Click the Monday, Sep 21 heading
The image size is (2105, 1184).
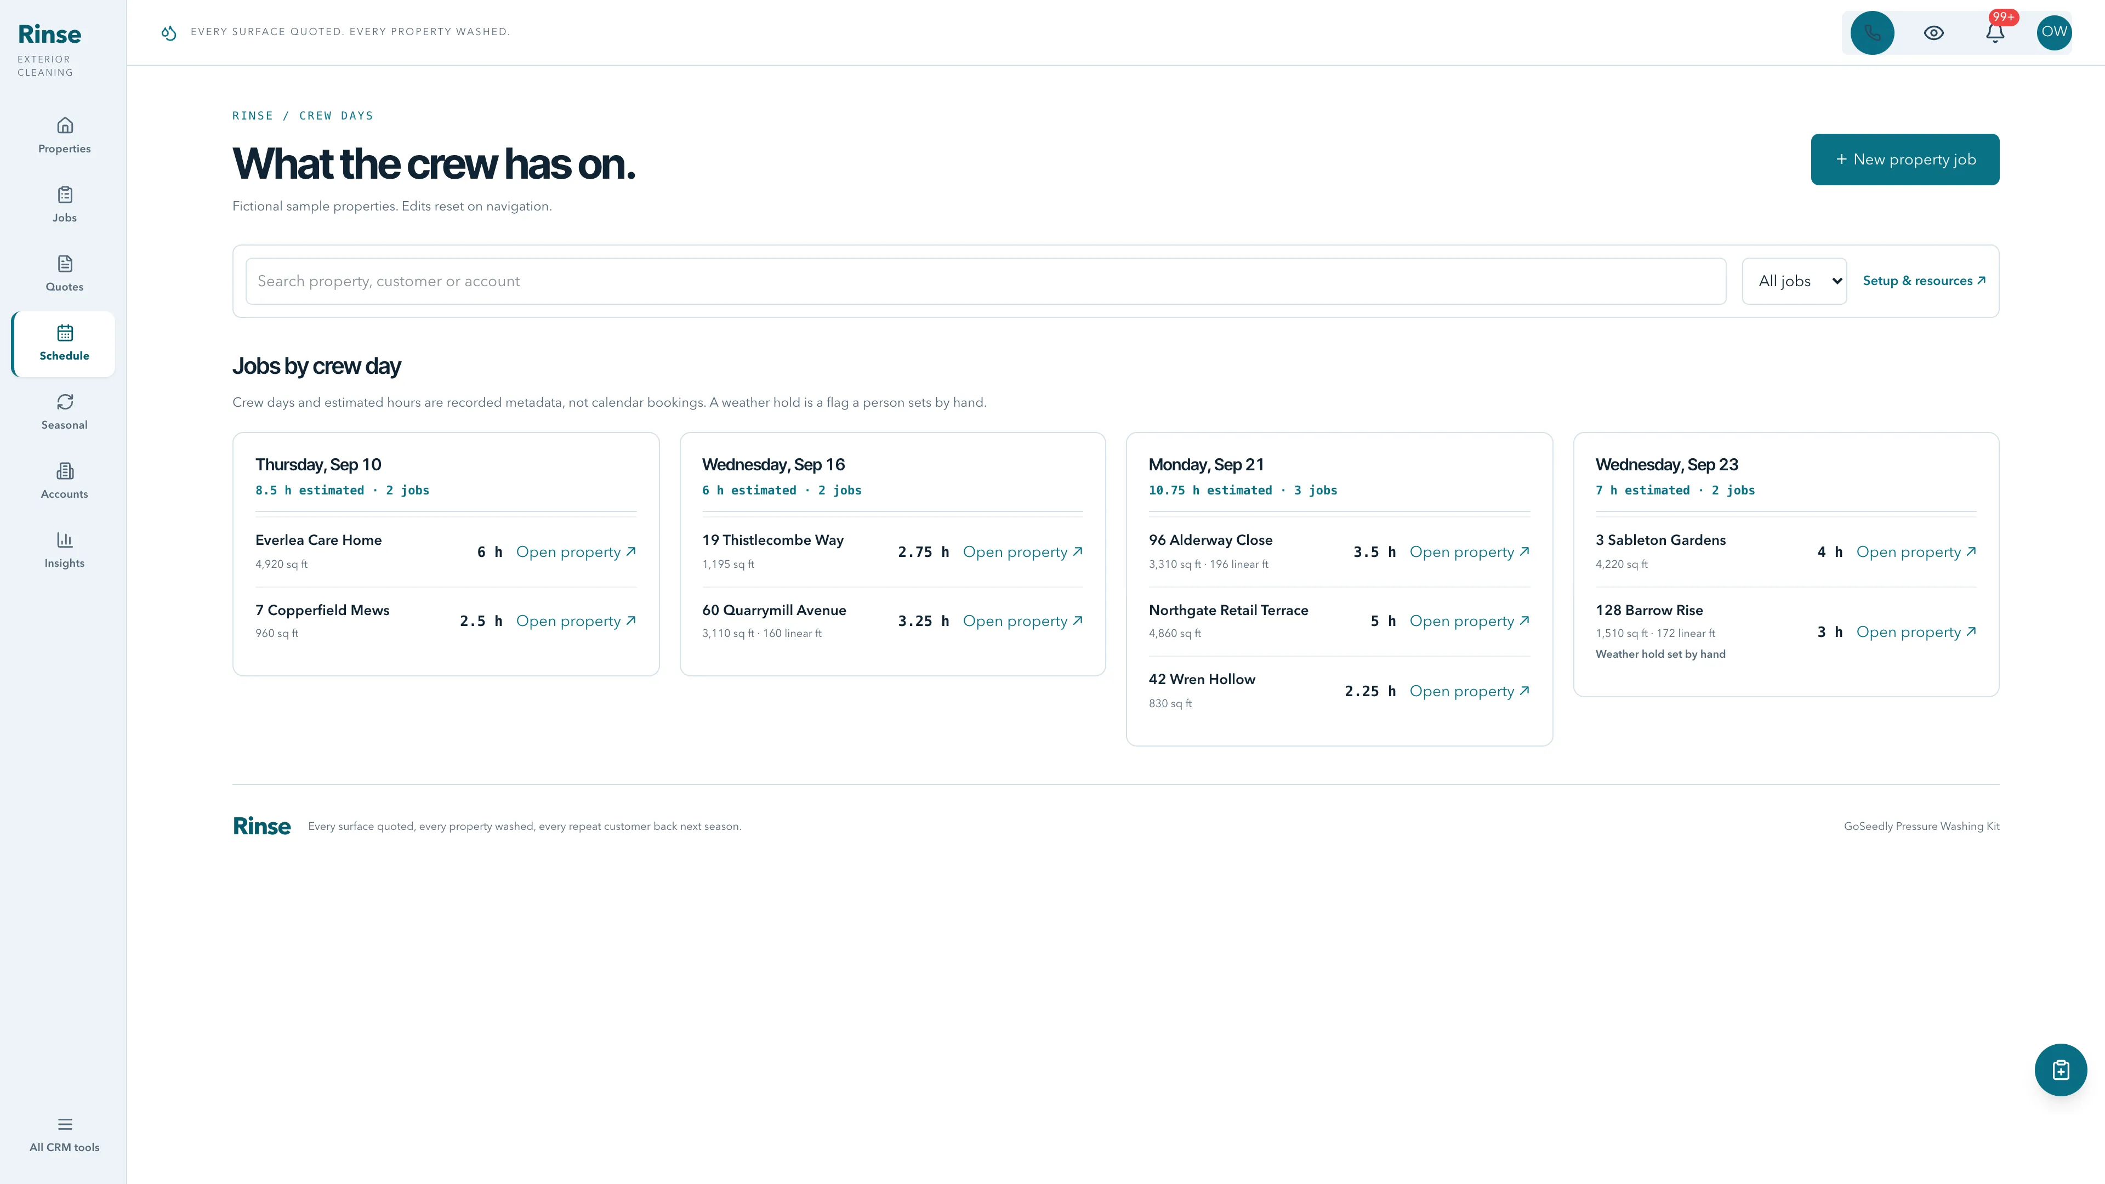pos(1206,464)
